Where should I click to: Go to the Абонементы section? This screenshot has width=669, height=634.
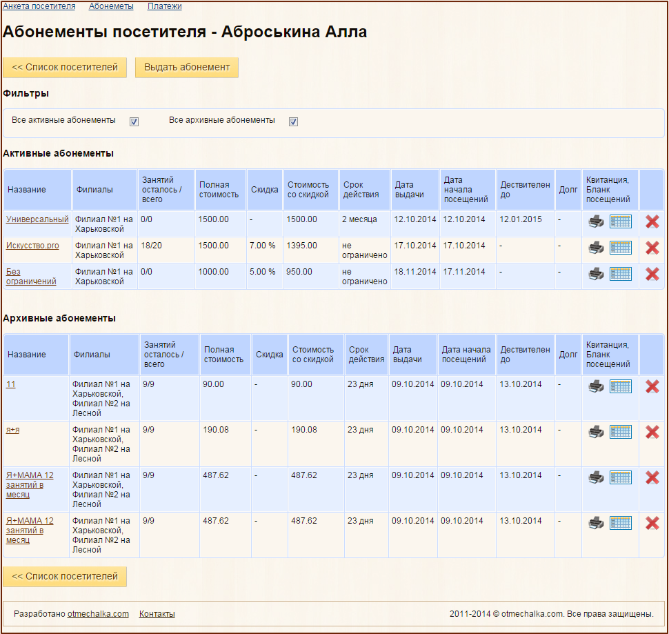click(x=111, y=6)
